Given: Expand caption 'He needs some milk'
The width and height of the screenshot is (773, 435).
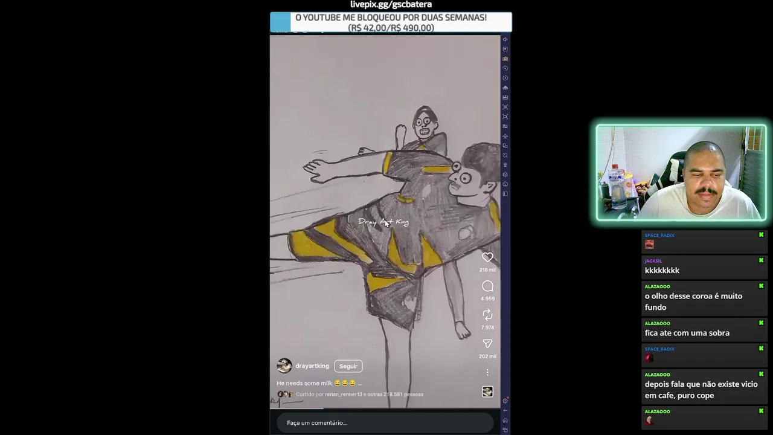Looking at the screenshot, I should [x=319, y=383].
